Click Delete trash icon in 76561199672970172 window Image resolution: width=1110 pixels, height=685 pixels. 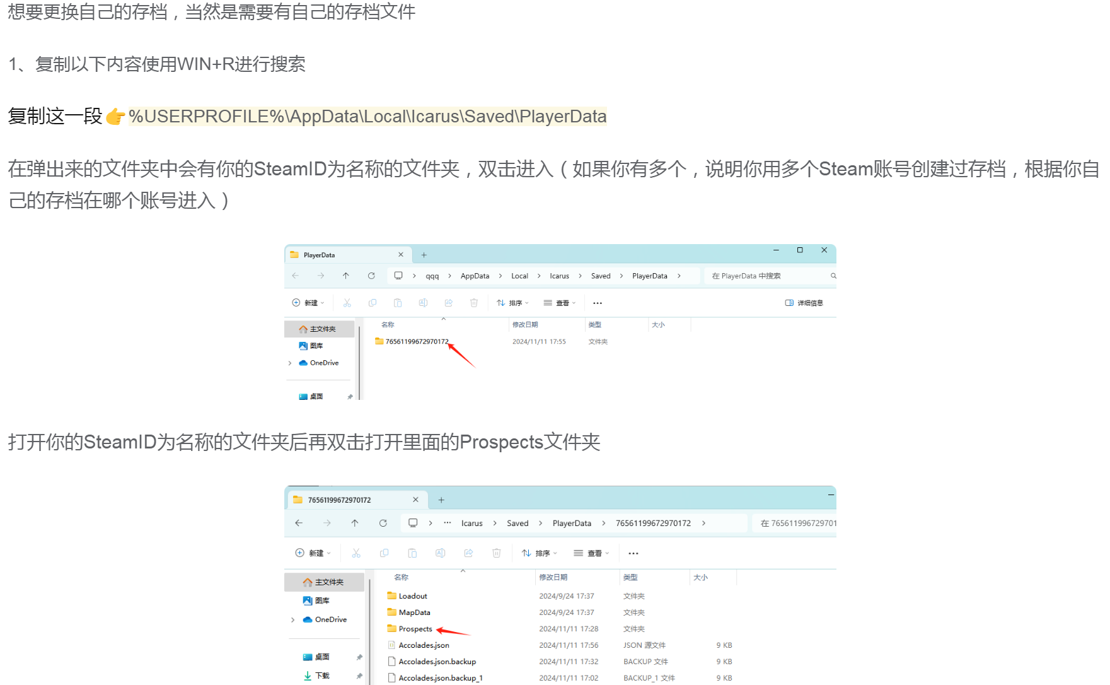(x=497, y=553)
